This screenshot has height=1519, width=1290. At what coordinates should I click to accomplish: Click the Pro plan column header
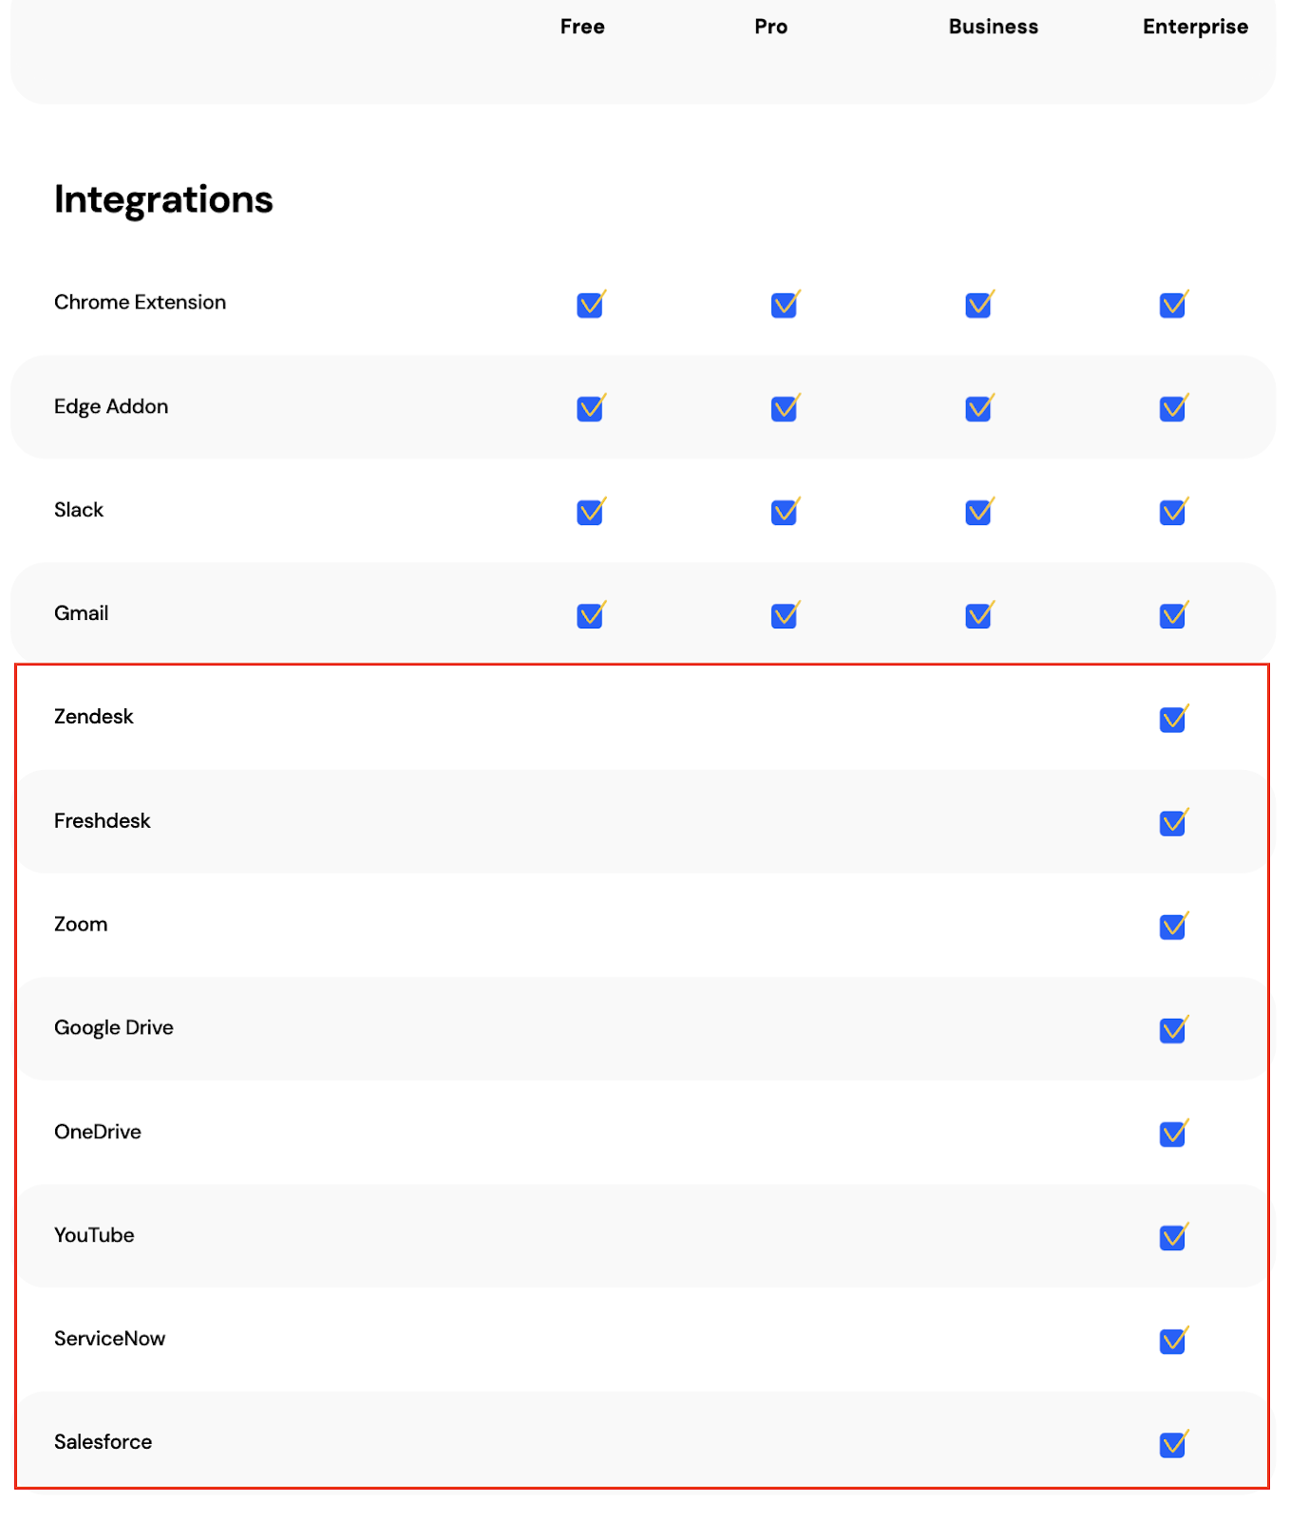pos(770,27)
